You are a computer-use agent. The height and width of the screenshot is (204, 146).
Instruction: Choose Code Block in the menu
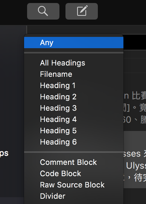point(74,174)
